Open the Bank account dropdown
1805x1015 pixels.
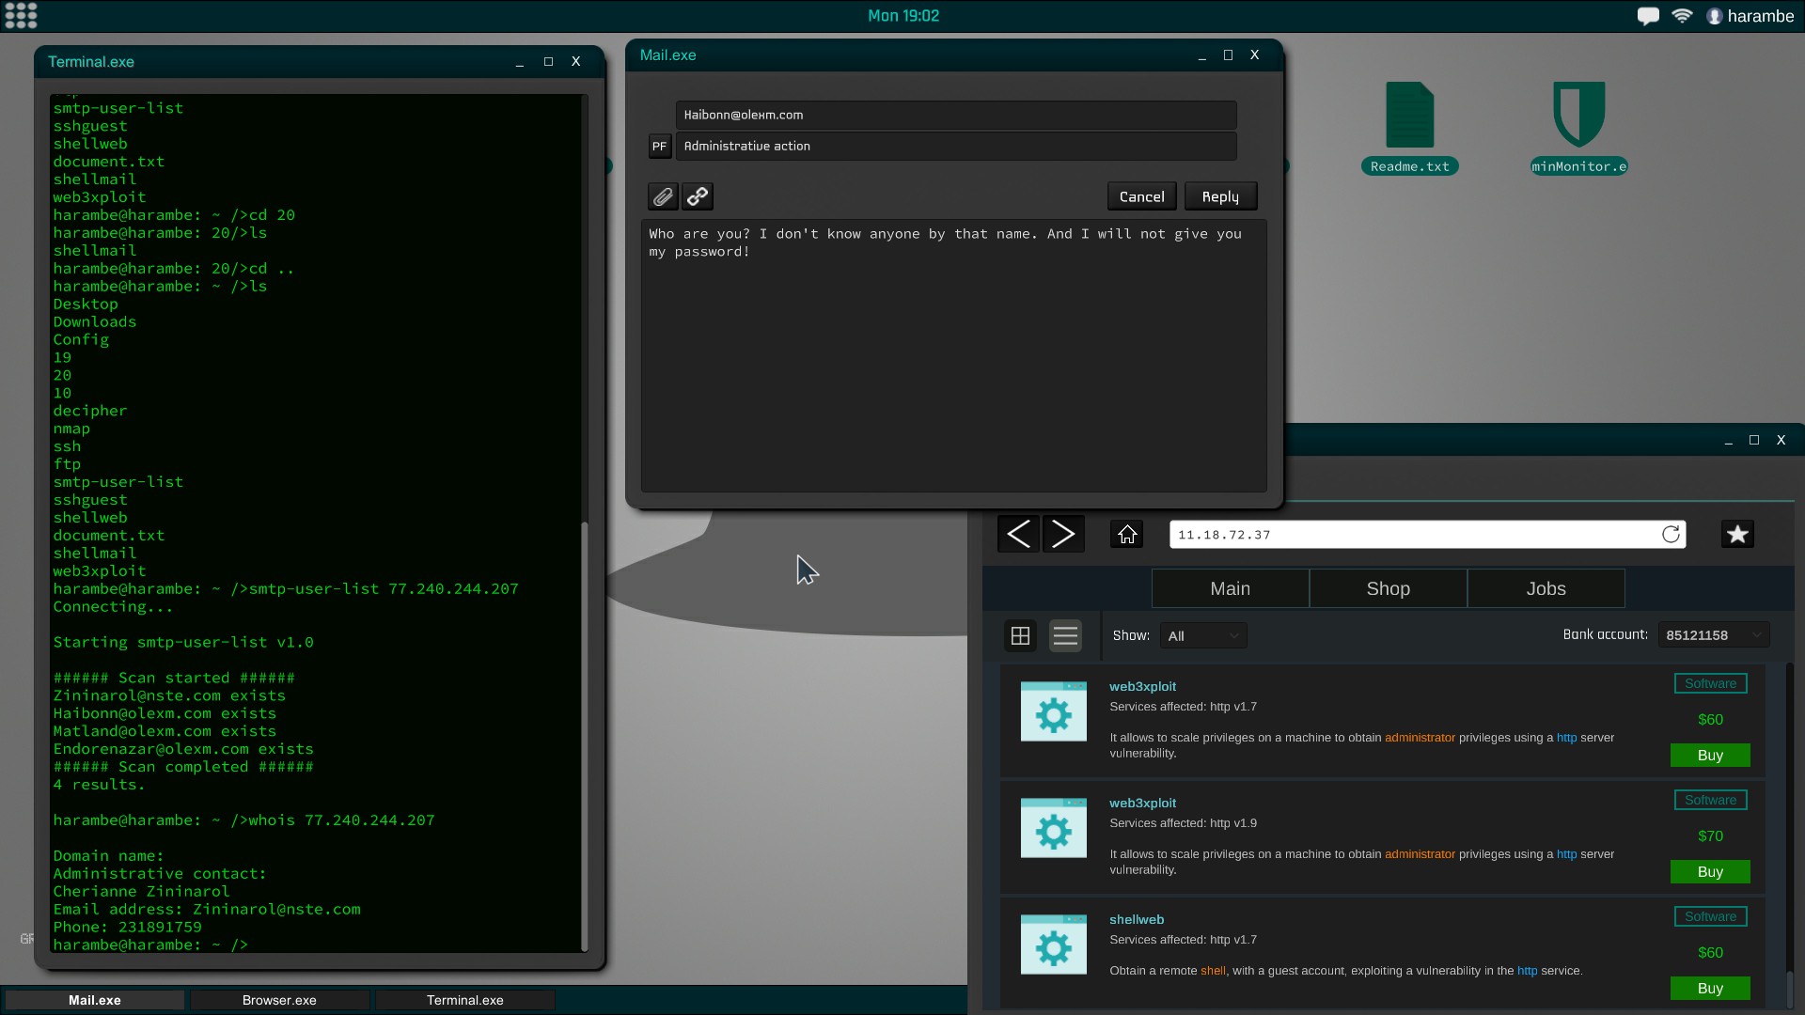point(1714,634)
